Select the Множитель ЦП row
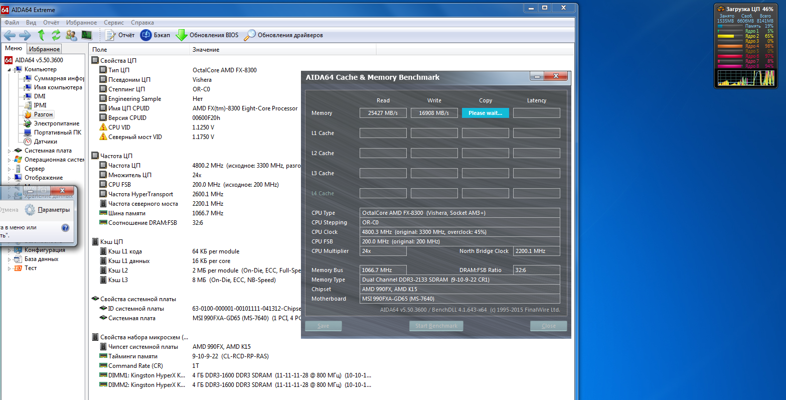 point(196,175)
